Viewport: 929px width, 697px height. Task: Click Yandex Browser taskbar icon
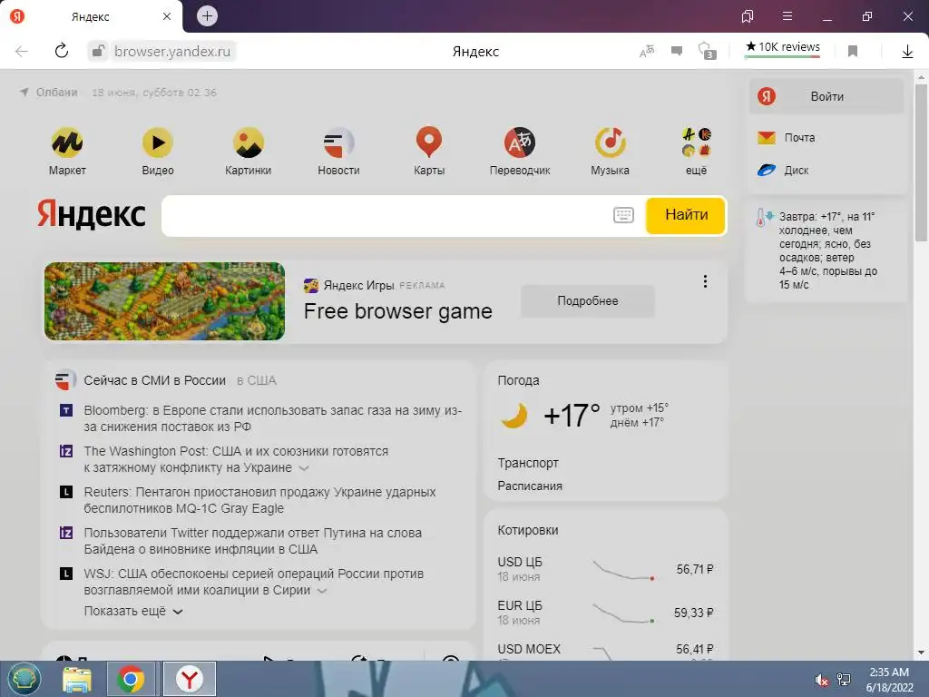coord(190,679)
